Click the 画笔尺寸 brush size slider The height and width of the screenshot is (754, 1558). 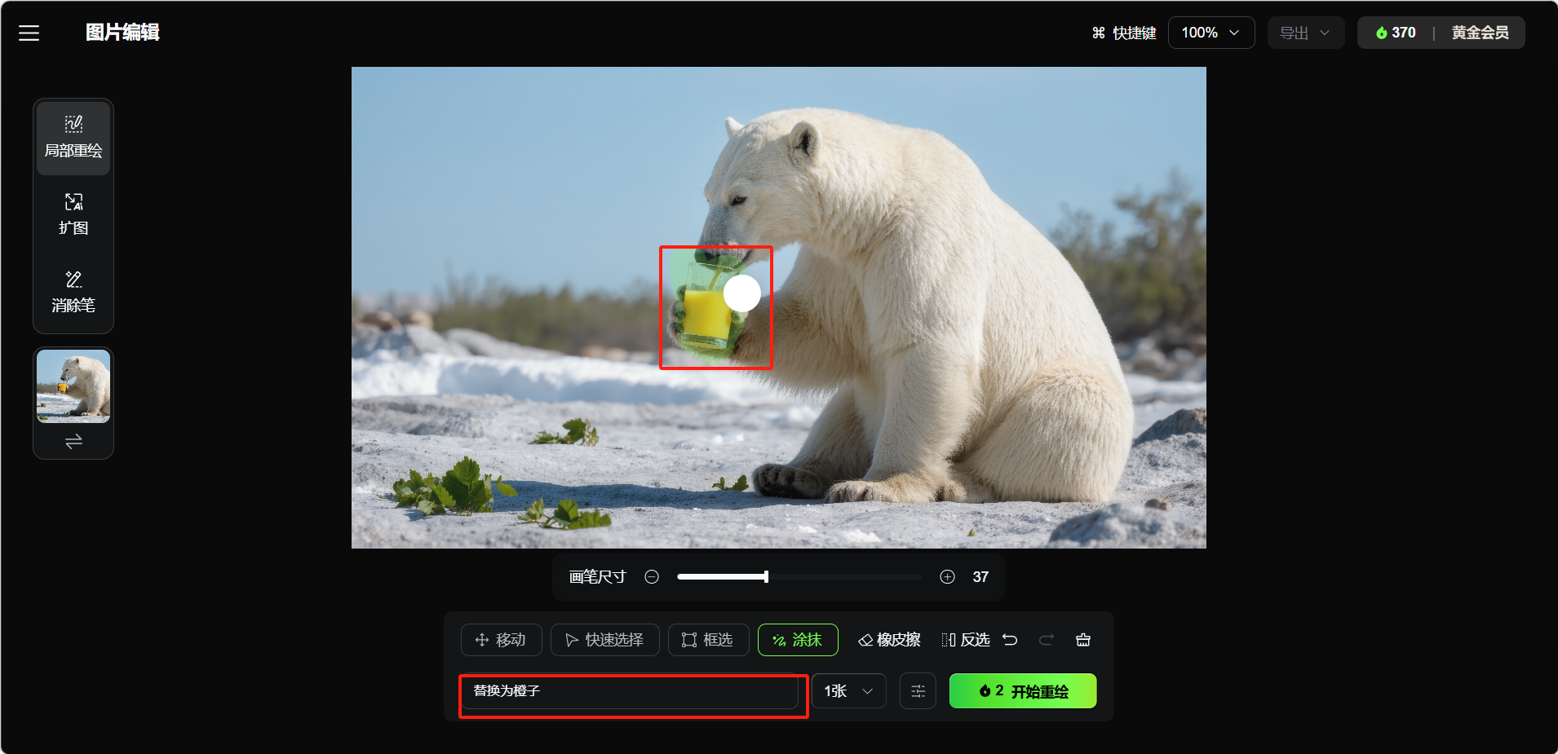(x=799, y=577)
